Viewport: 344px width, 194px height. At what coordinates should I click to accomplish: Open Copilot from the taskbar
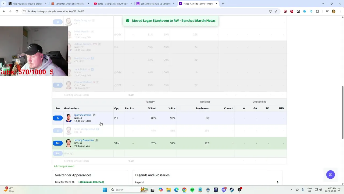(160, 190)
